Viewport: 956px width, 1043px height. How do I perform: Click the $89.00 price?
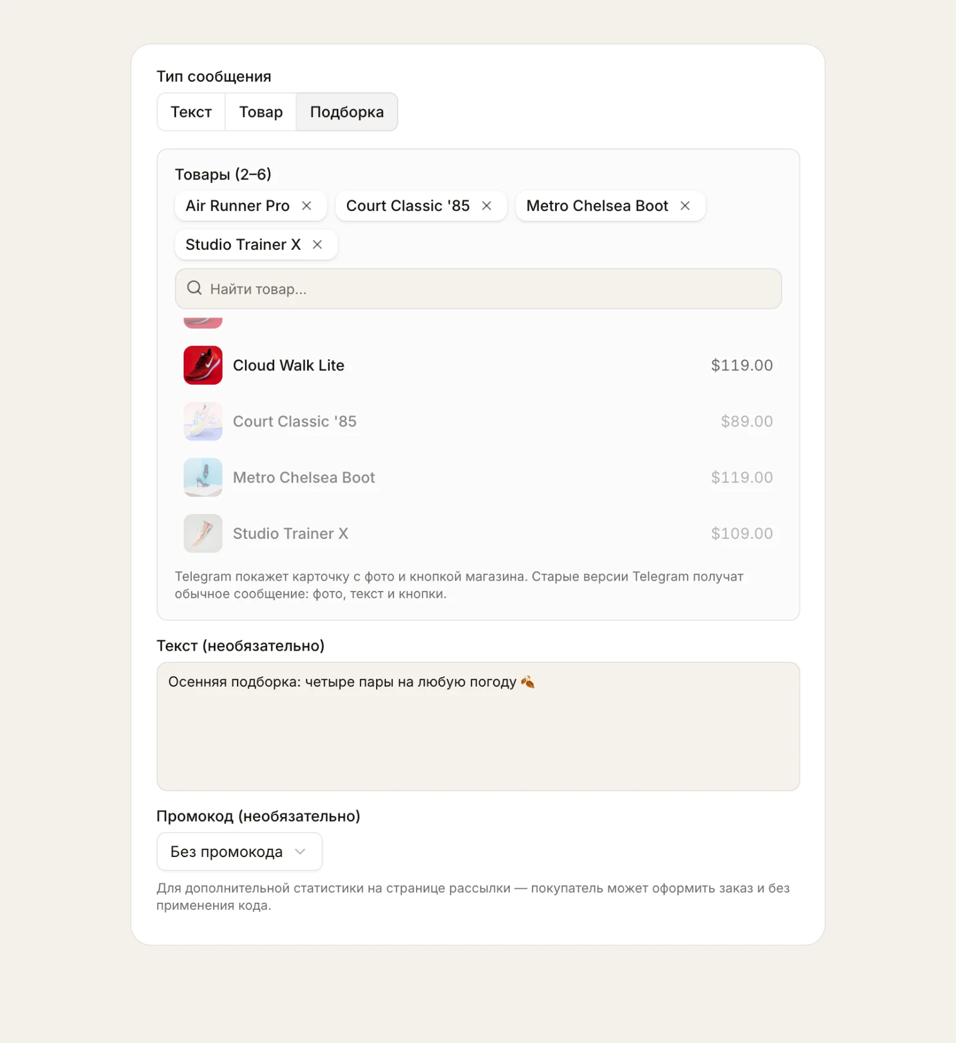[x=746, y=421]
